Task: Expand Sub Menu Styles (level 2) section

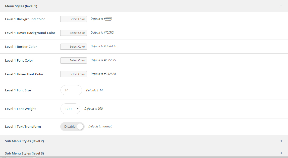Action: (144, 141)
